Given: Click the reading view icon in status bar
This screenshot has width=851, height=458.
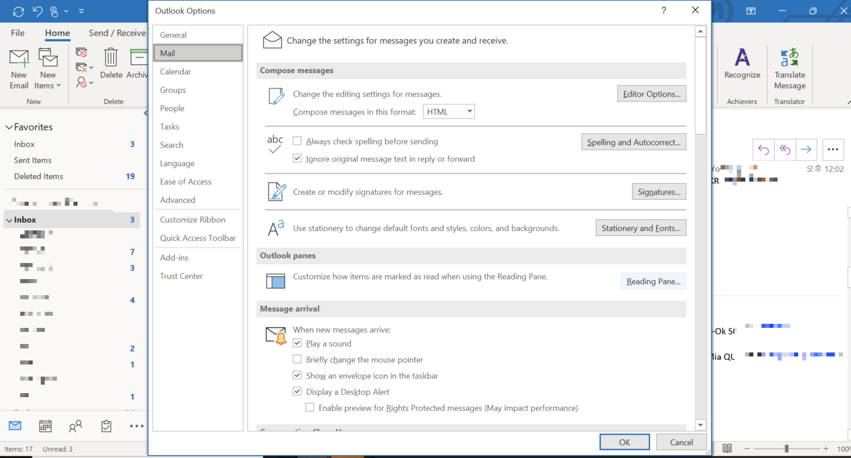Looking at the screenshot, I should coord(727,448).
